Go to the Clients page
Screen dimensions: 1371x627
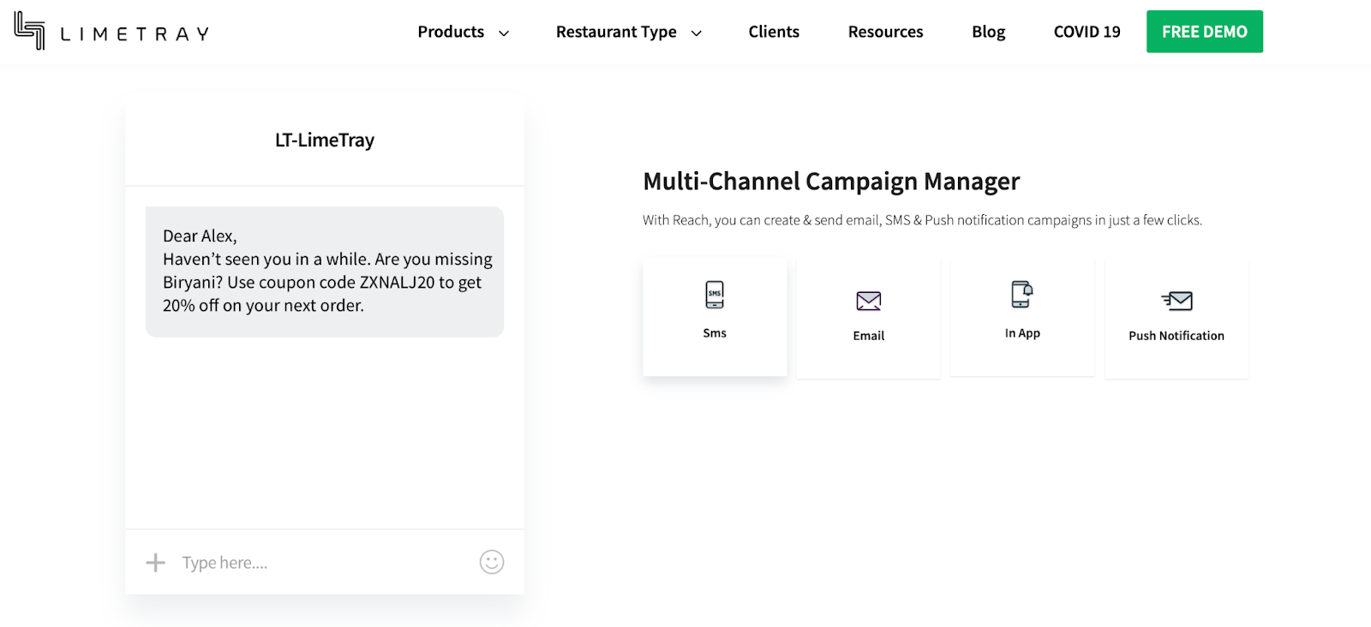[774, 32]
